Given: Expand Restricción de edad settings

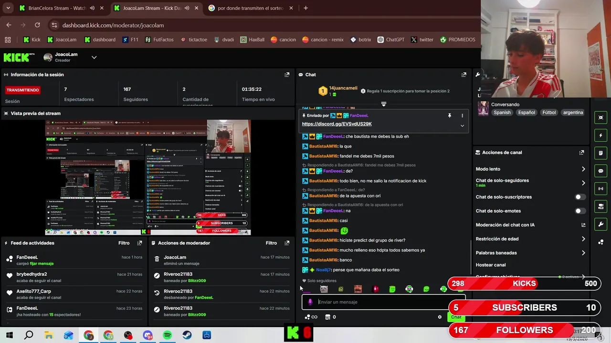Looking at the screenshot, I should [583, 239].
